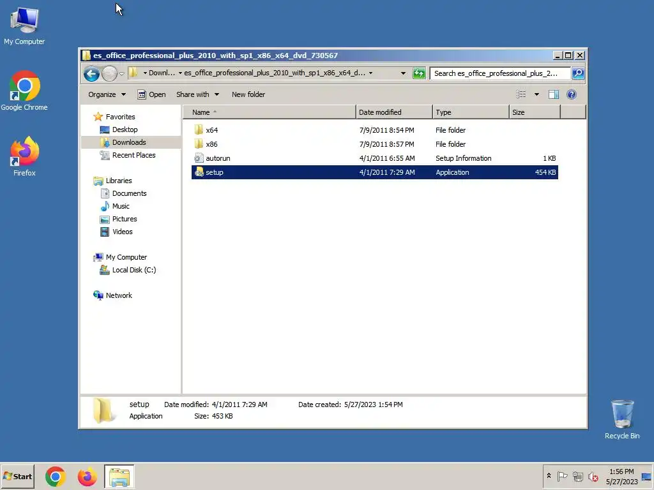
Task: Open Downloads in Favorites
Action: (x=129, y=142)
